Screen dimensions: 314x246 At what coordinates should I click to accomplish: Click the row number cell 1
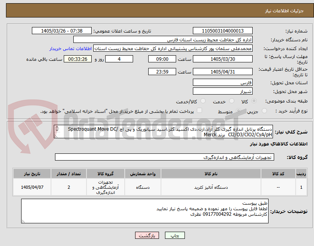pos(301,187)
